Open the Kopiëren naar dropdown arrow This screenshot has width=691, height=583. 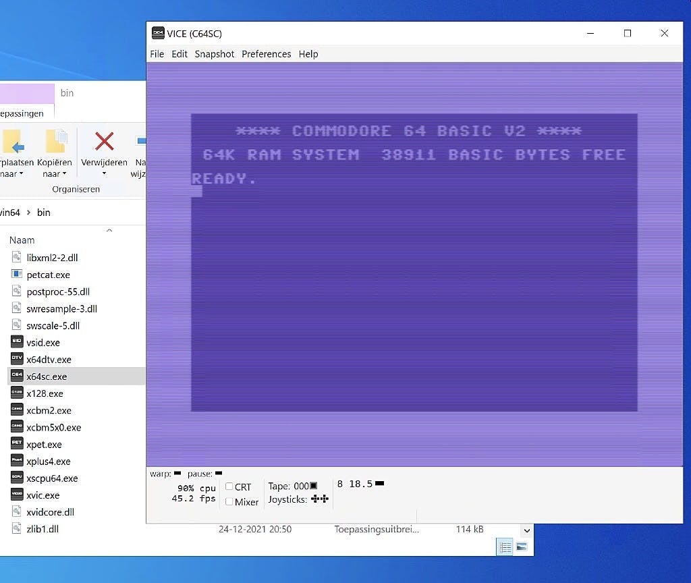click(x=64, y=173)
